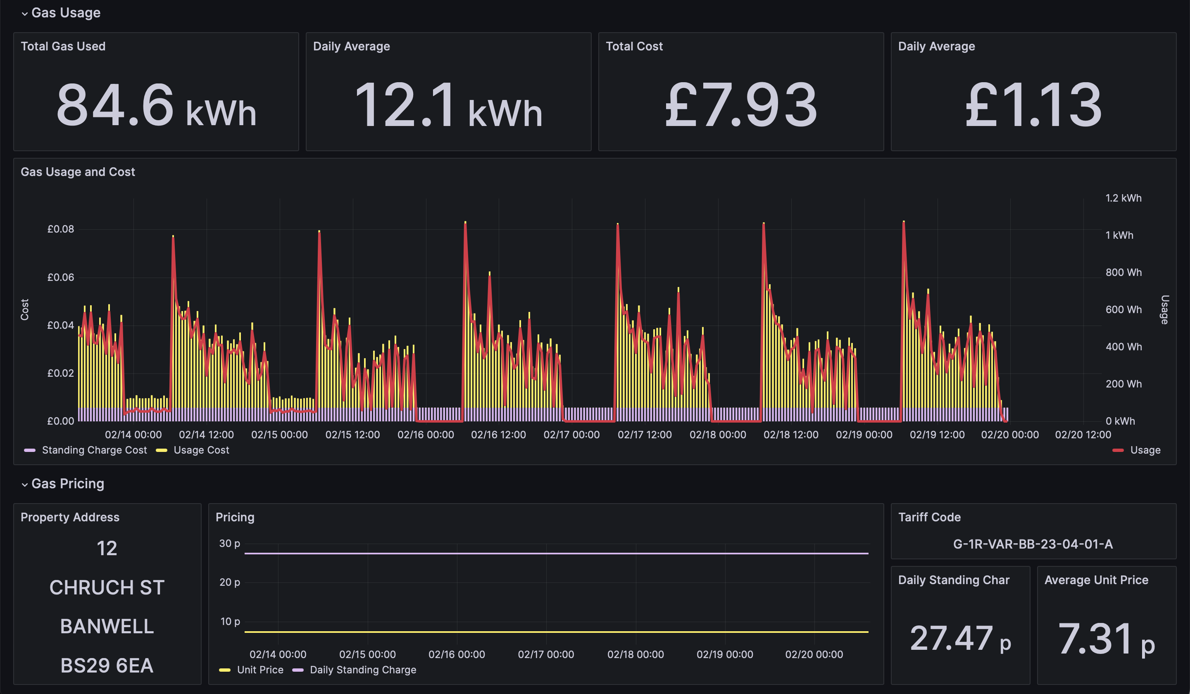The width and height of the screenshot is (1190, 694).
Task: Click the £0.08 cost axis label
Action: coord(60,229)
